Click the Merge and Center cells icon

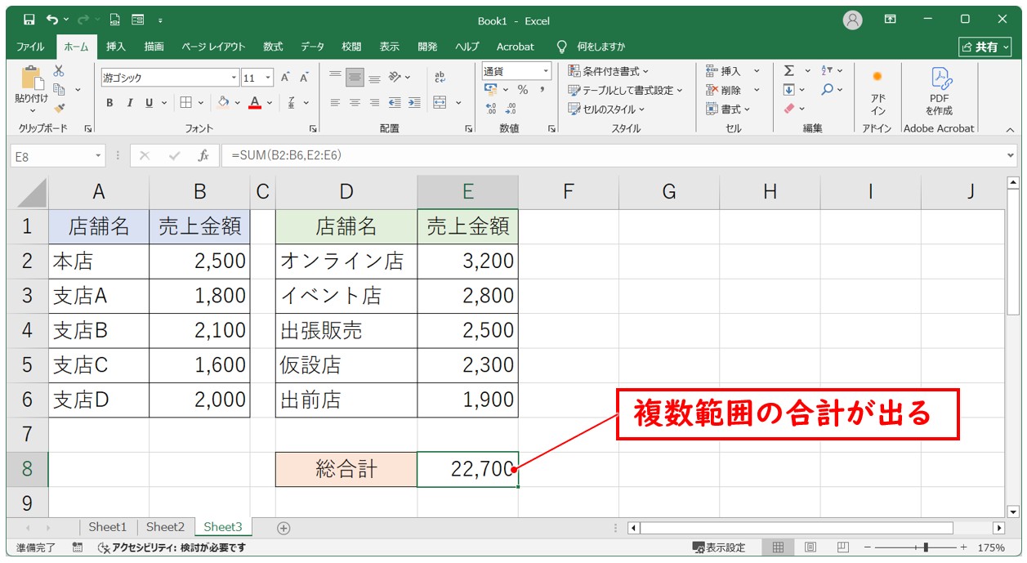coord(440,103)
